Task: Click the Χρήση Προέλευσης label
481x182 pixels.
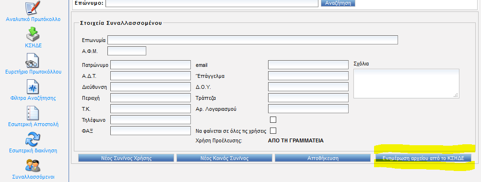Action: pyautogui.click(x=219, y=141)
